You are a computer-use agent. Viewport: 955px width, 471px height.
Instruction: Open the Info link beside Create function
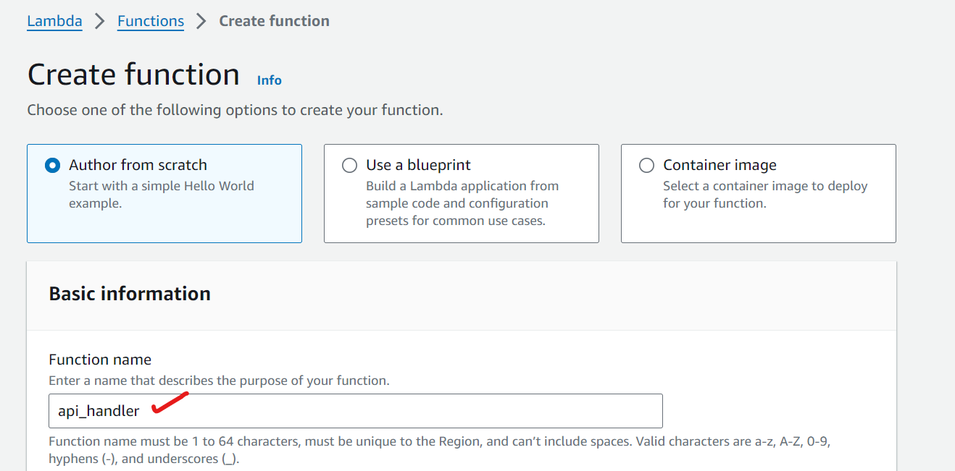269,80
